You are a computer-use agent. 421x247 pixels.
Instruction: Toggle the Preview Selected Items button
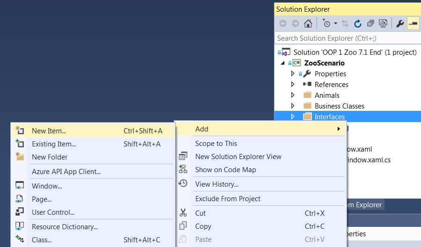413,23
